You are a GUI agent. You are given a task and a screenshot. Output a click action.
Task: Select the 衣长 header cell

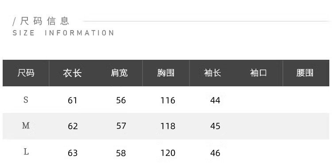tap(73, 73)
